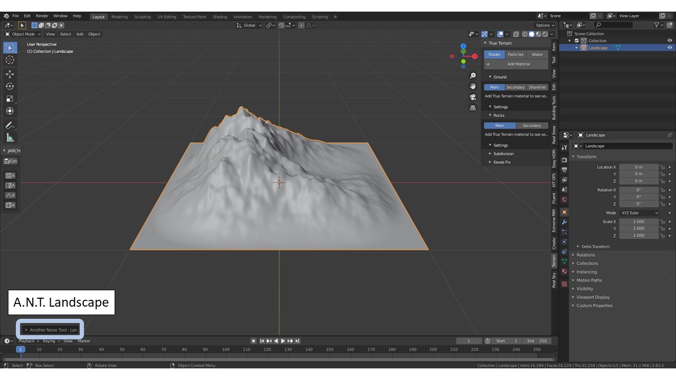Expand the Eevee Fix section

(x=502, y=162)
